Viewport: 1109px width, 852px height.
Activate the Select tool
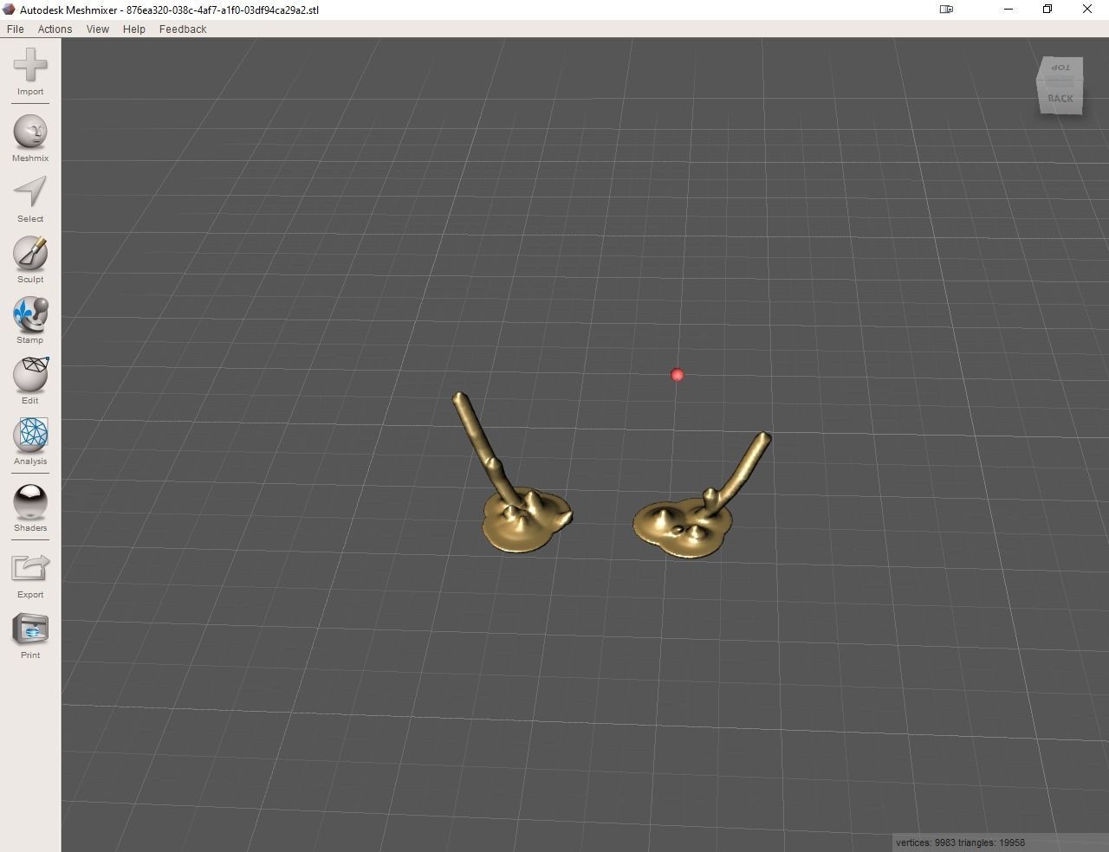pos(30,199)
